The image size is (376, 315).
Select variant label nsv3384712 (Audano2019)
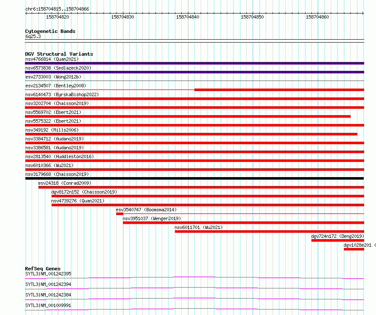54,139
